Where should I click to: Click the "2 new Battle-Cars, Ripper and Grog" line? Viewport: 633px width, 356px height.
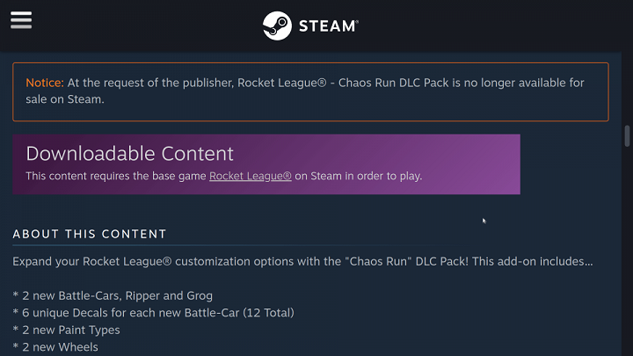(x=113, y=296)
